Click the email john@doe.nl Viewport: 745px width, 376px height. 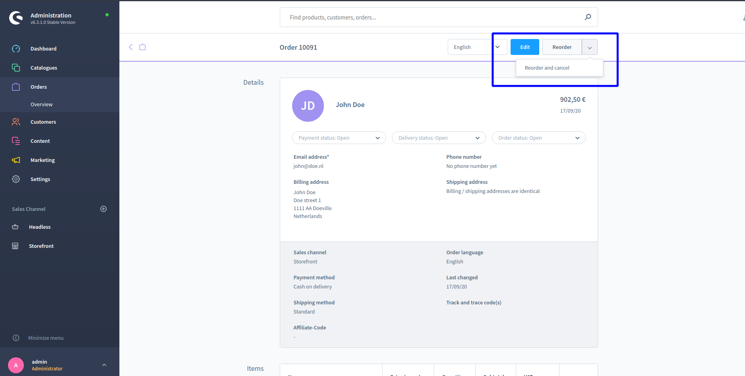pyautogui.click(x=308, y=166)
